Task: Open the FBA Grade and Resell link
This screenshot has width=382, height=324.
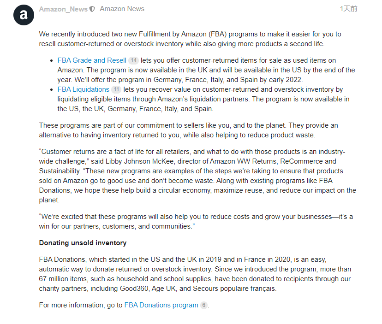Action: (x=92, y=60)
